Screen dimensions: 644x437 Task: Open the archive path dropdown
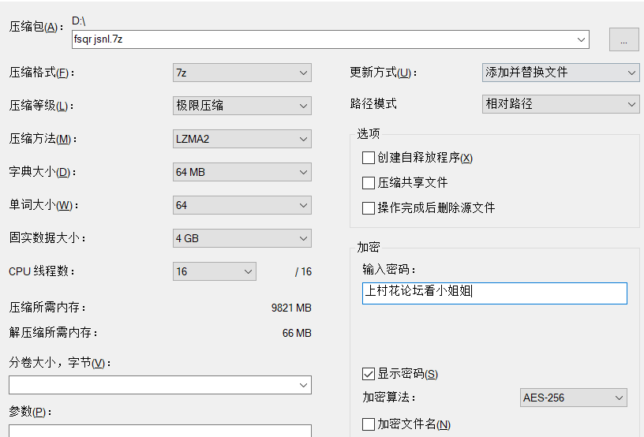coord(582,39)
